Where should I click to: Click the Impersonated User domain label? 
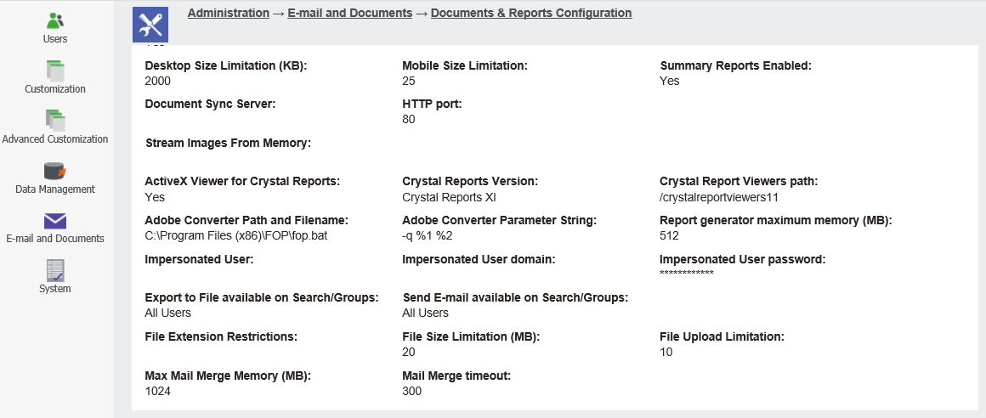coord(479,259)
